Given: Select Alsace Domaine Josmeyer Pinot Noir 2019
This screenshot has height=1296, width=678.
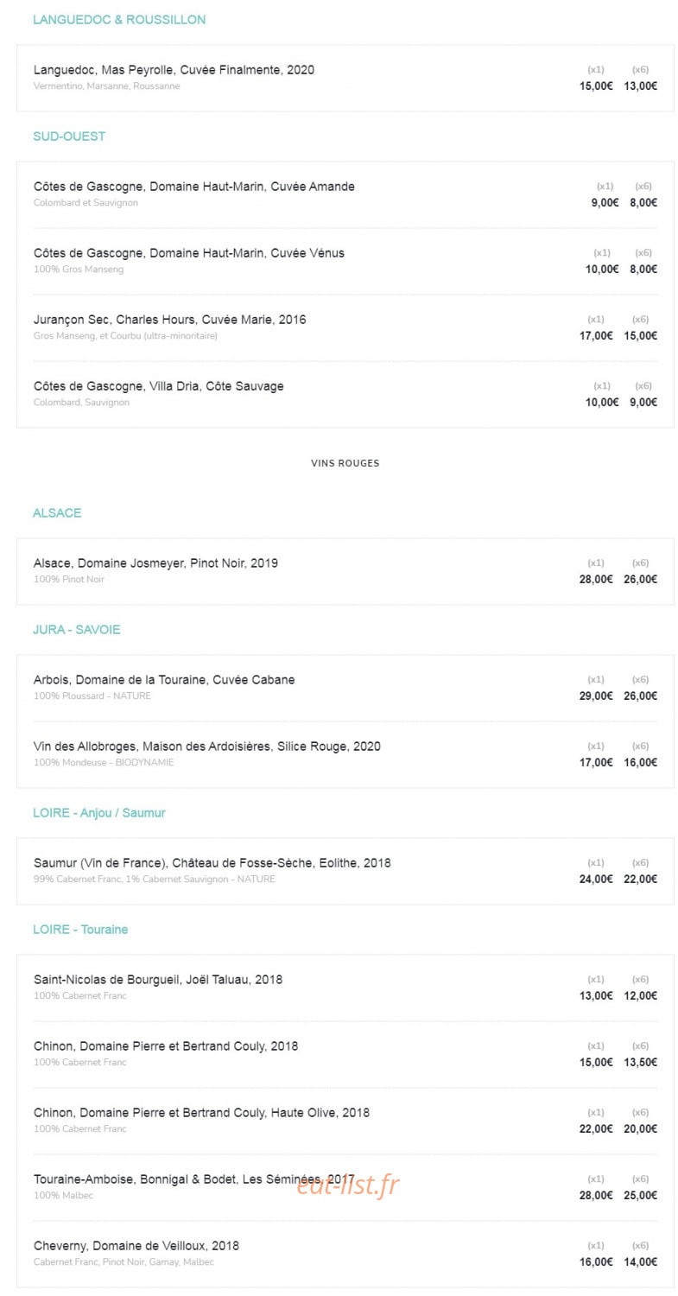Looking at the screenshot, I should click(155, 563).
